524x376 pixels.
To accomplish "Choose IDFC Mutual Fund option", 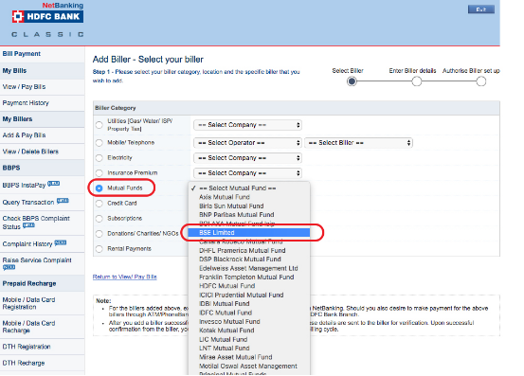I will click(x=249, y=313).
